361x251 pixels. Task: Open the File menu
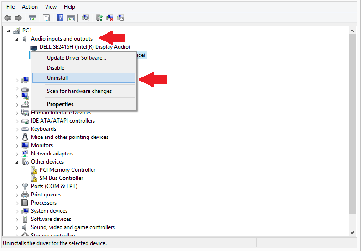[x=10, y=7]
